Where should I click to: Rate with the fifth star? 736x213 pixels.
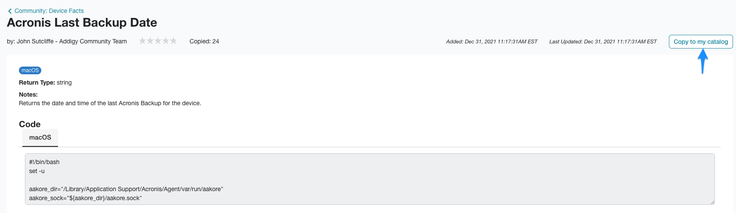[x=173, y=41]
